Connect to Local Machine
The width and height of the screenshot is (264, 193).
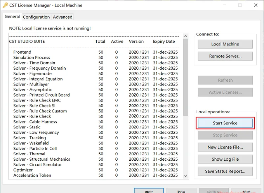225,44
